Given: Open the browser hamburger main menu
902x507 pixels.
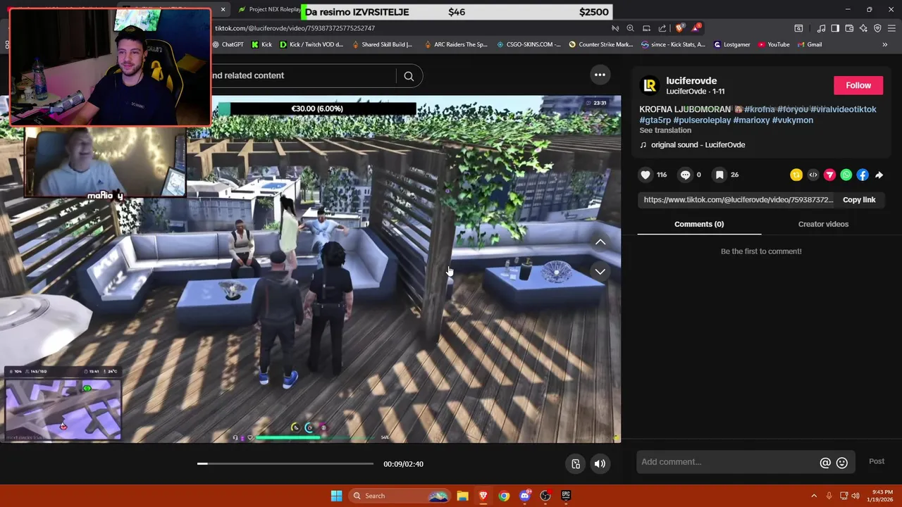Looking at the screenshot, I should coord(891,28).
